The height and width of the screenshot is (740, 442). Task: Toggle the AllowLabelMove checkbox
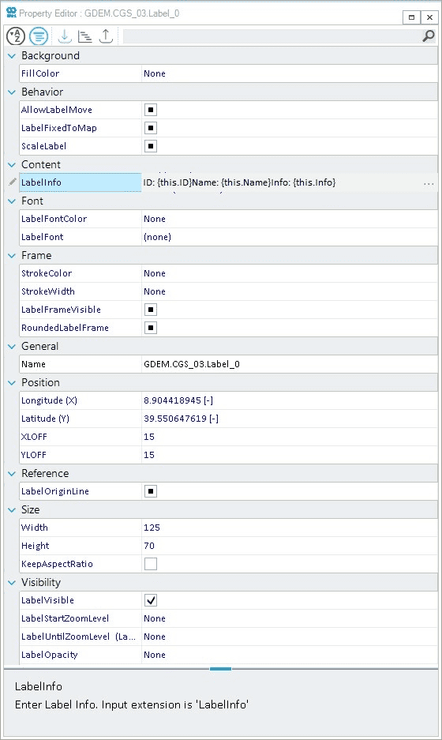click(151, 110)
